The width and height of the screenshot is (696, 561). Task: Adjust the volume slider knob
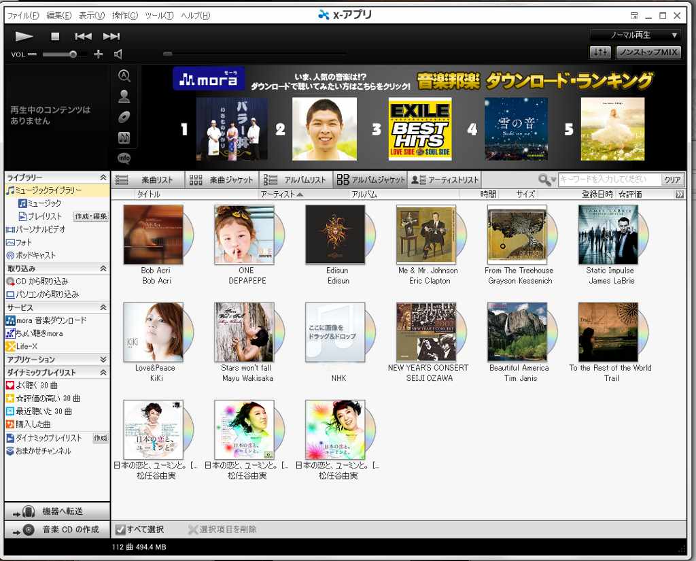click(73, 54)
